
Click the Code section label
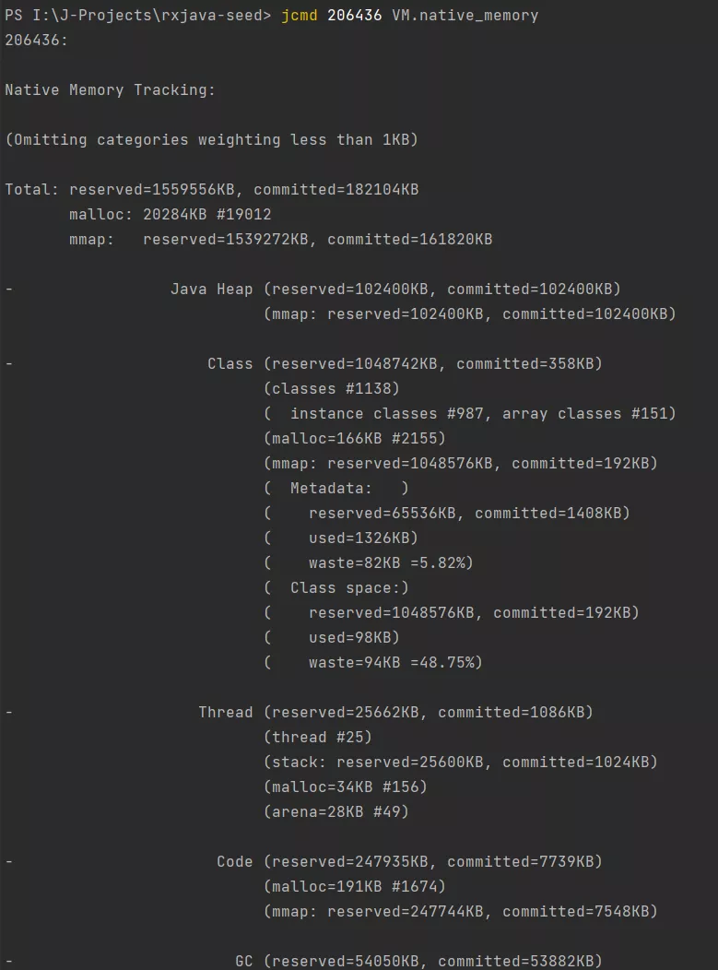point(234,862)
